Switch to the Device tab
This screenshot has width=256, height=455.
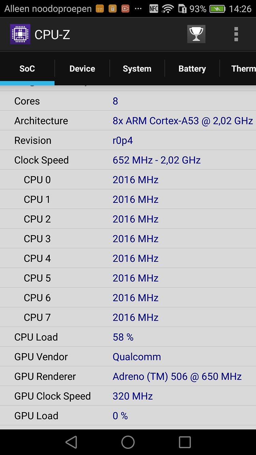pos(82,69)
